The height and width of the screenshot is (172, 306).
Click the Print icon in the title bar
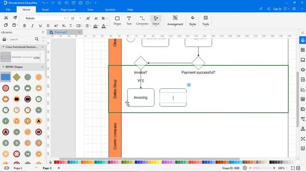point(80,3)
